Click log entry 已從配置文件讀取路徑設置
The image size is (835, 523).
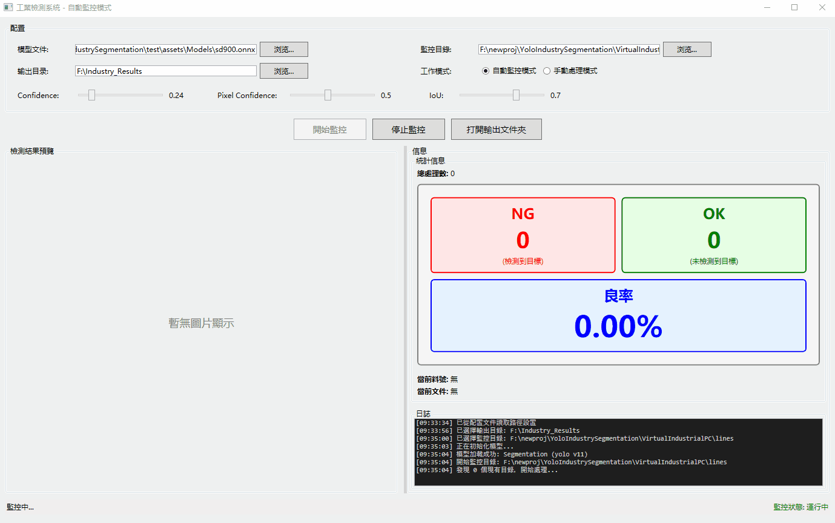pyautogui.click(x=476, y=423)
